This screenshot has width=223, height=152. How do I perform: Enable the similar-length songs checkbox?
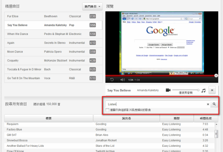[x=107, y=110]
